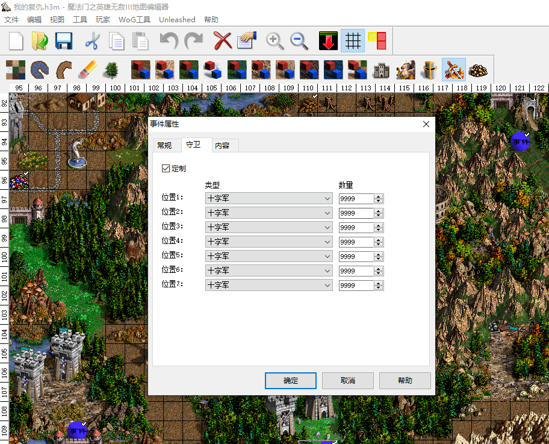Choose a creature in the 位置5 dropdown

269,256
